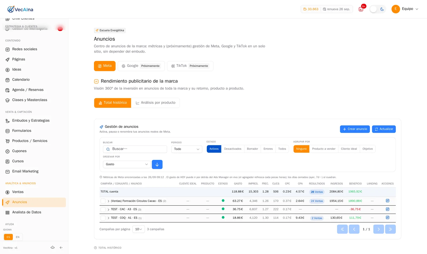Open stats icon for TEST COQ A1 row
Viewport: 427px width, 254px height.
tap(388, 218)
